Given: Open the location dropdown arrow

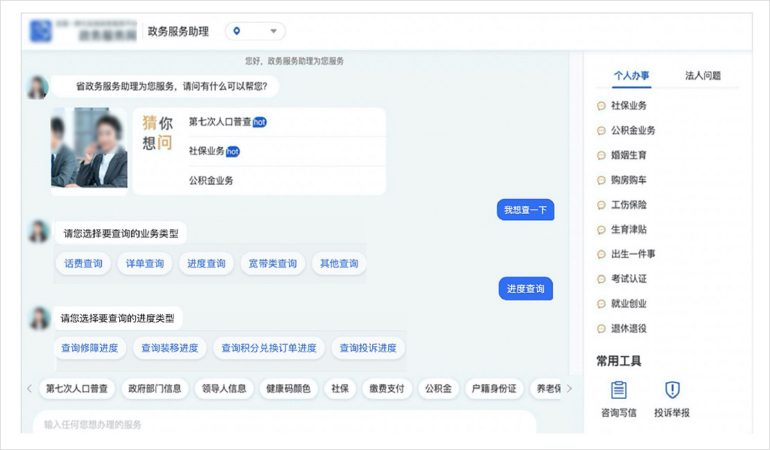Looking at the screenshot, I should [273, 31].
